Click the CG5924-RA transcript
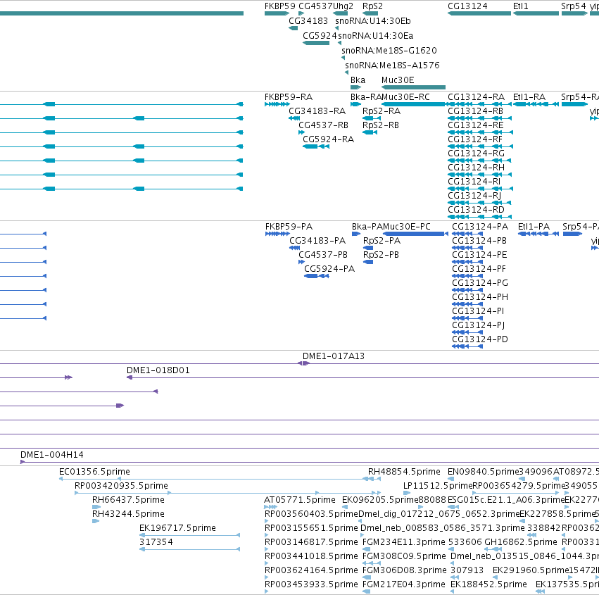 316,146
